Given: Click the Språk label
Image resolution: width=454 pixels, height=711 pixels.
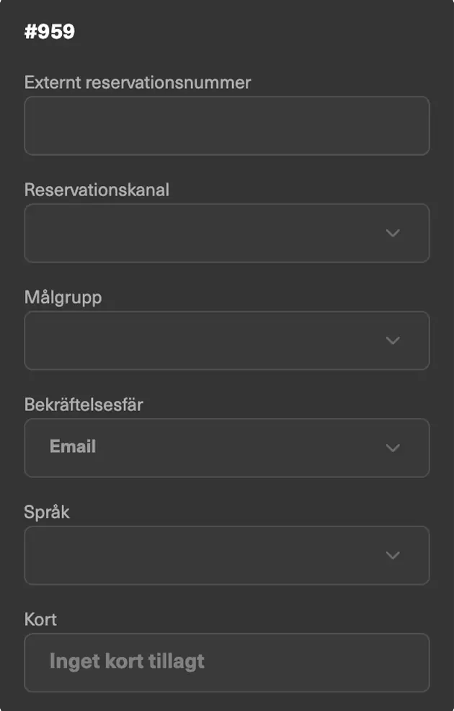Looking at the screenshot, I should click(x=47, y=512).
